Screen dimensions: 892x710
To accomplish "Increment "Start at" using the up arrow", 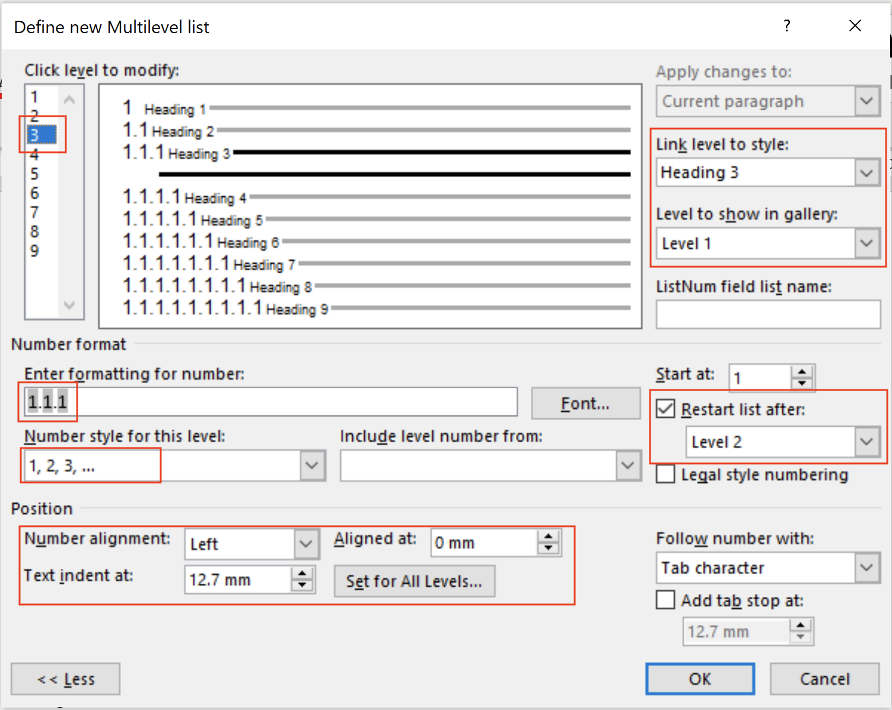I will click(802, 370).
